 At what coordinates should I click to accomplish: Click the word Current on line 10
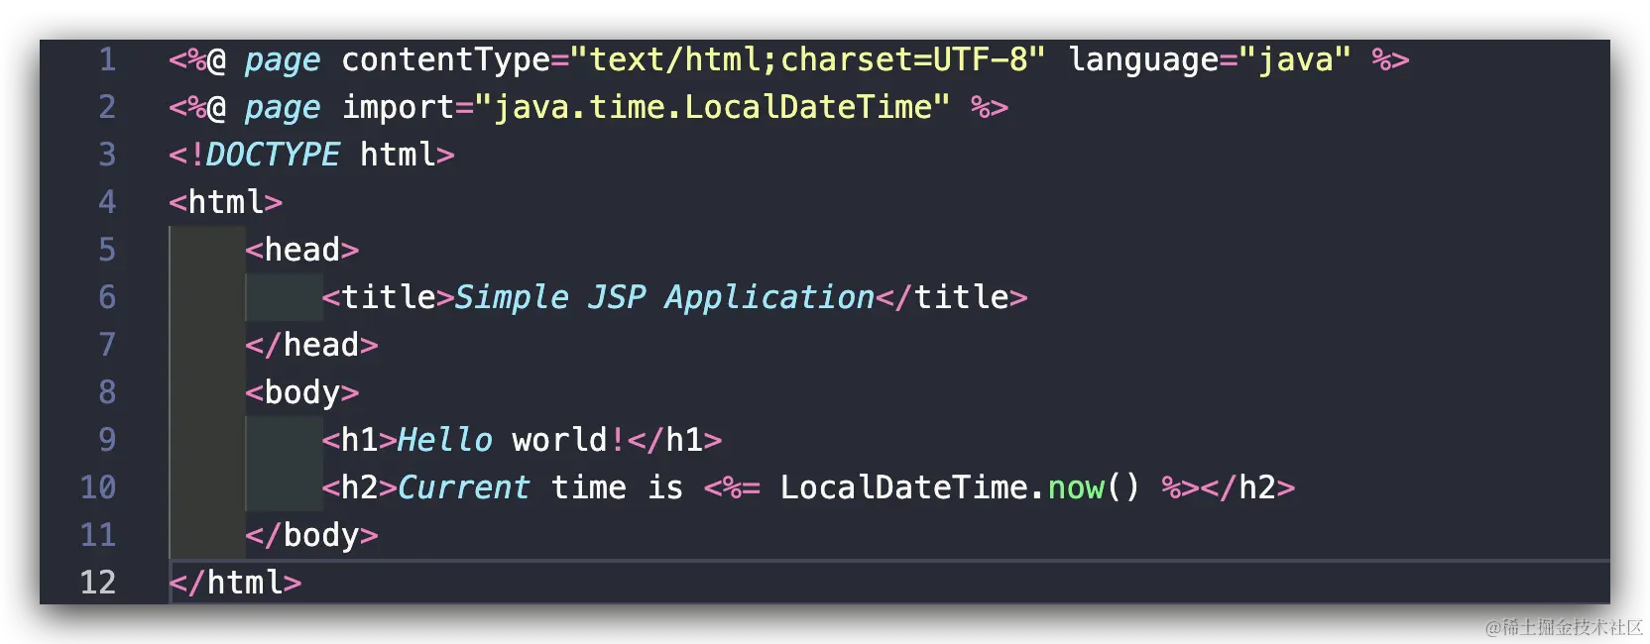[x=464, y=487]
